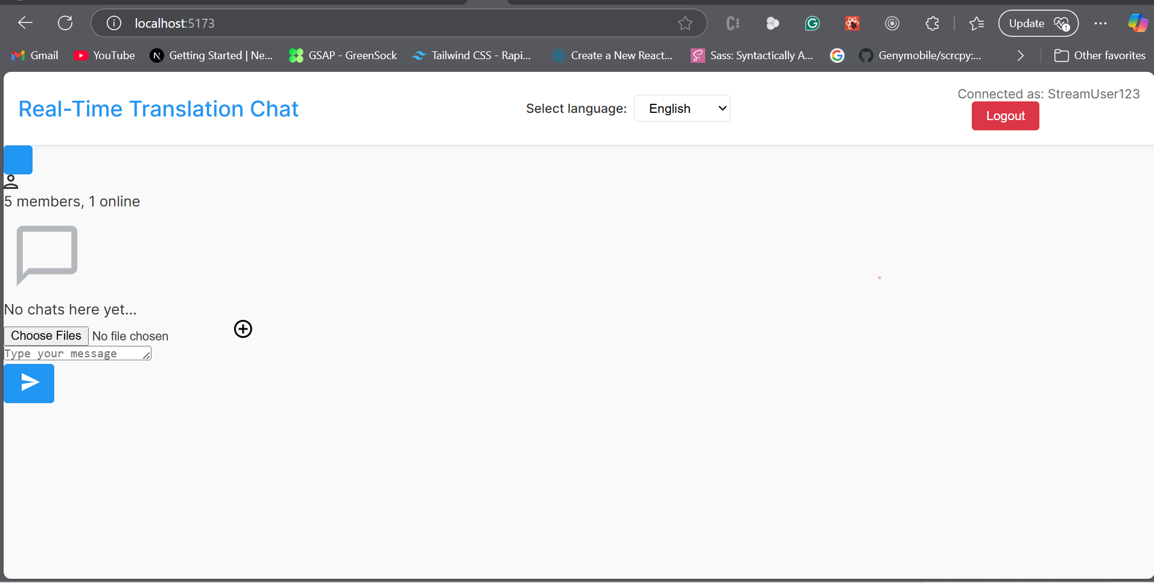
Task: Bookmark page with the star icon
Action: [685, 24]
